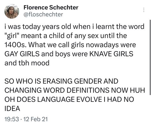Click the words KNAVE GIRLS in tweet
The width and height of the screenshot is (151, 126).
click(111, 54)
